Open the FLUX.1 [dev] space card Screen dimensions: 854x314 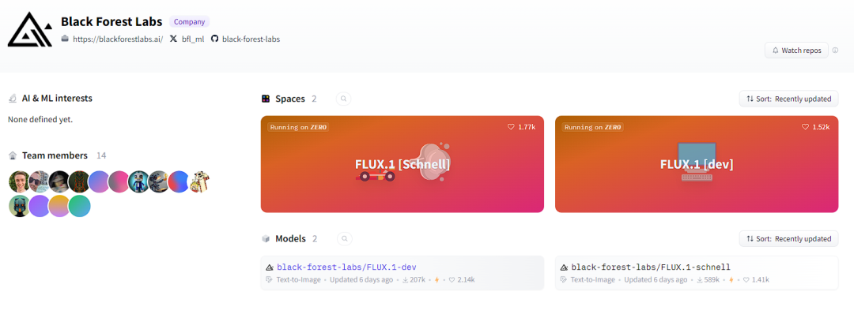coord(697,164)
